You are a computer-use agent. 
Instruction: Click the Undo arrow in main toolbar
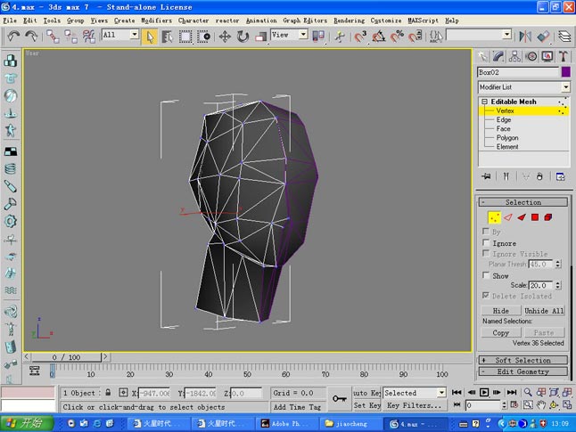pyautogui.click(x=13, y=36)
